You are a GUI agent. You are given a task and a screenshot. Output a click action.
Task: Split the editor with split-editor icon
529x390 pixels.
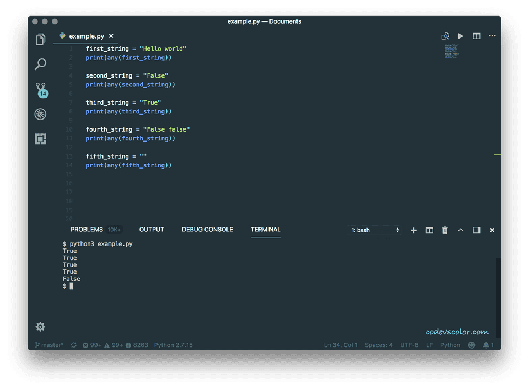pyautogui.click(x=476, y=35)
